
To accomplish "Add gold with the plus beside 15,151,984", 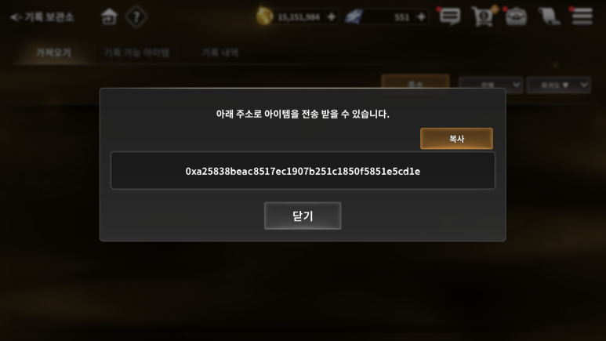I will pos(331,17).
